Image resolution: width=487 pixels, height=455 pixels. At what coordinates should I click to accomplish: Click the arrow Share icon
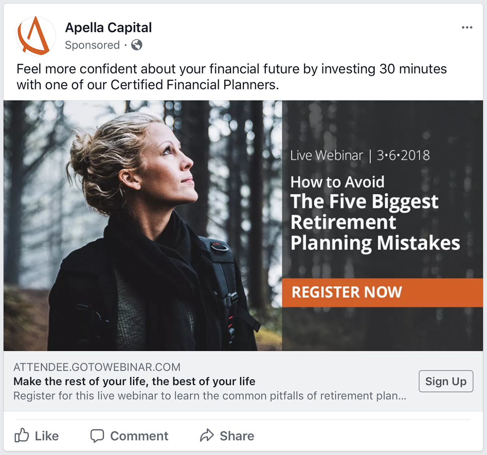click(x=207, y=436)
